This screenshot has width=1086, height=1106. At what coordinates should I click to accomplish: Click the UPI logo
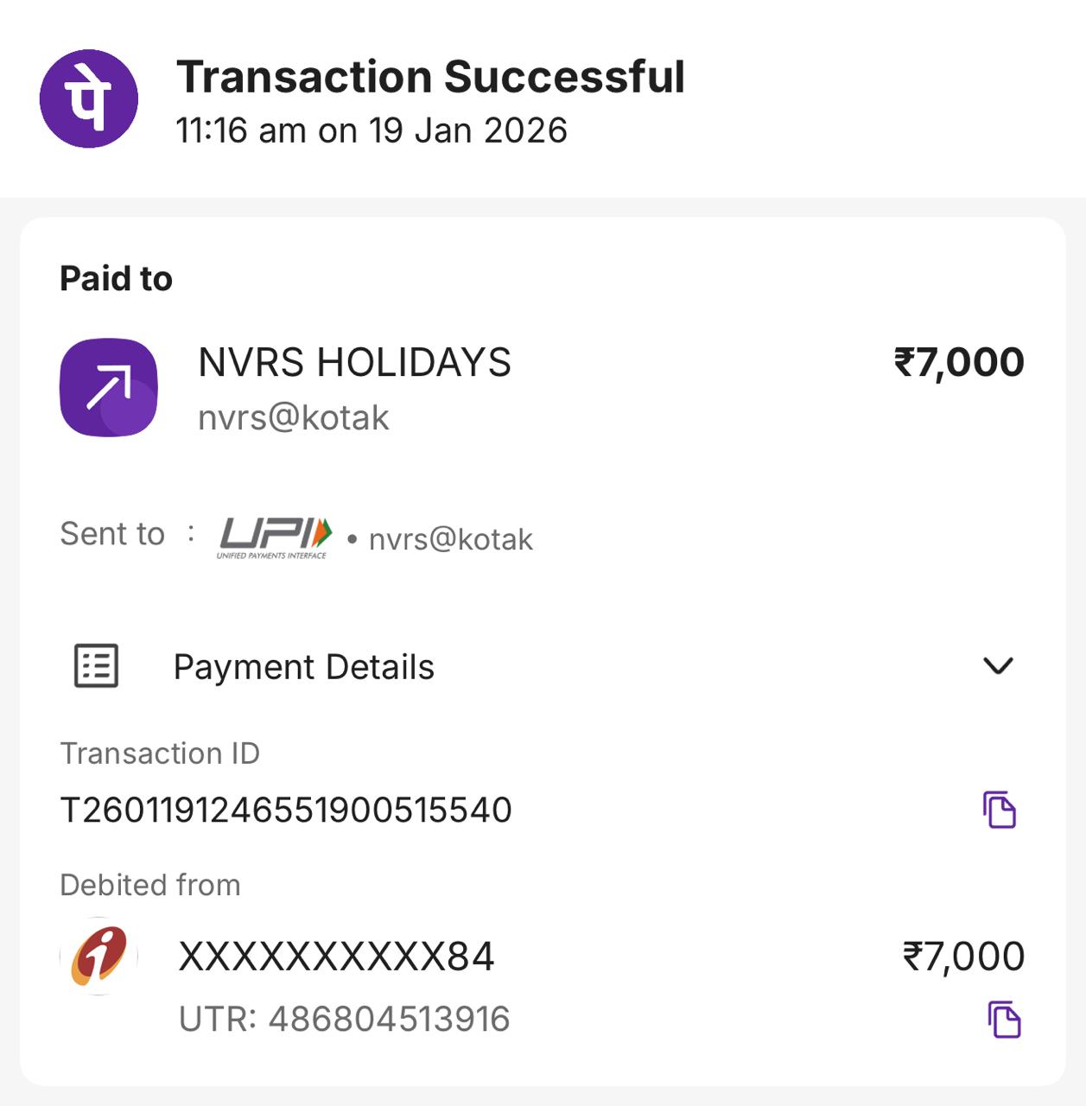(x=275, y=537)
